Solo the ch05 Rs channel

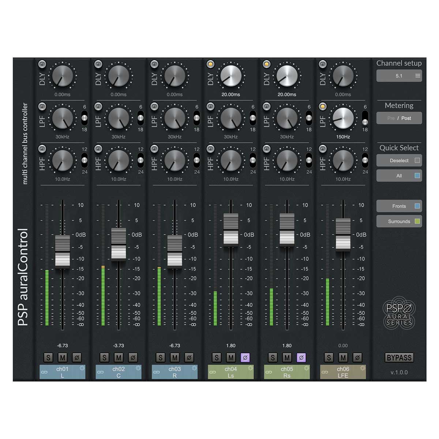click(x=273, y=357)
